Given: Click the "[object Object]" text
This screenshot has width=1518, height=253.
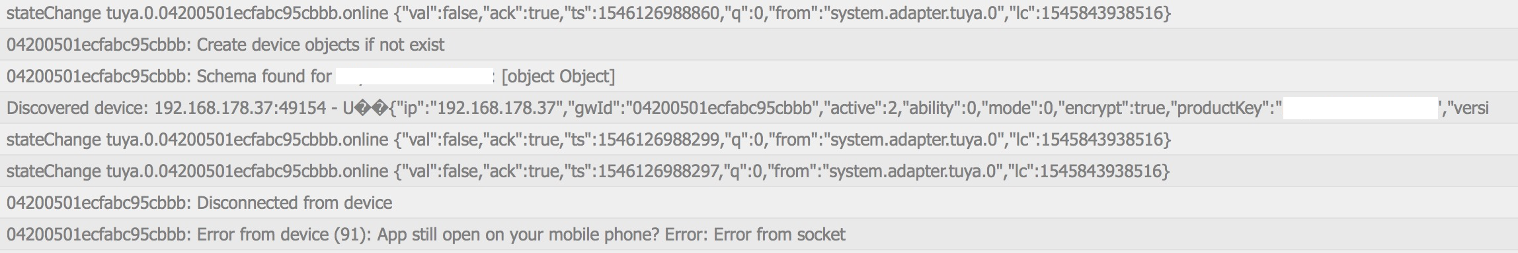Looking at the screenshot, I should [x=559, y=77].
